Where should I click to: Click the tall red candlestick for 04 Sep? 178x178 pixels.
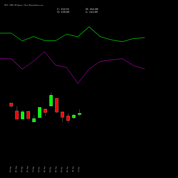click(x=57, y=105)
